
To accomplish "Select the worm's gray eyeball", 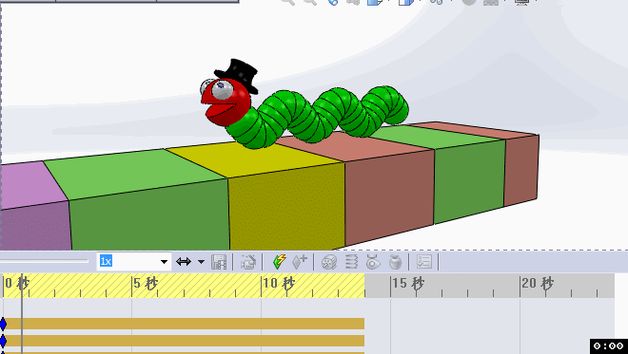I will pyautogui.click(x=222, y=89).
